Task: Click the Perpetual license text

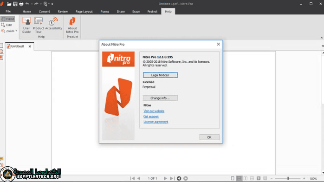Action: 149,87
